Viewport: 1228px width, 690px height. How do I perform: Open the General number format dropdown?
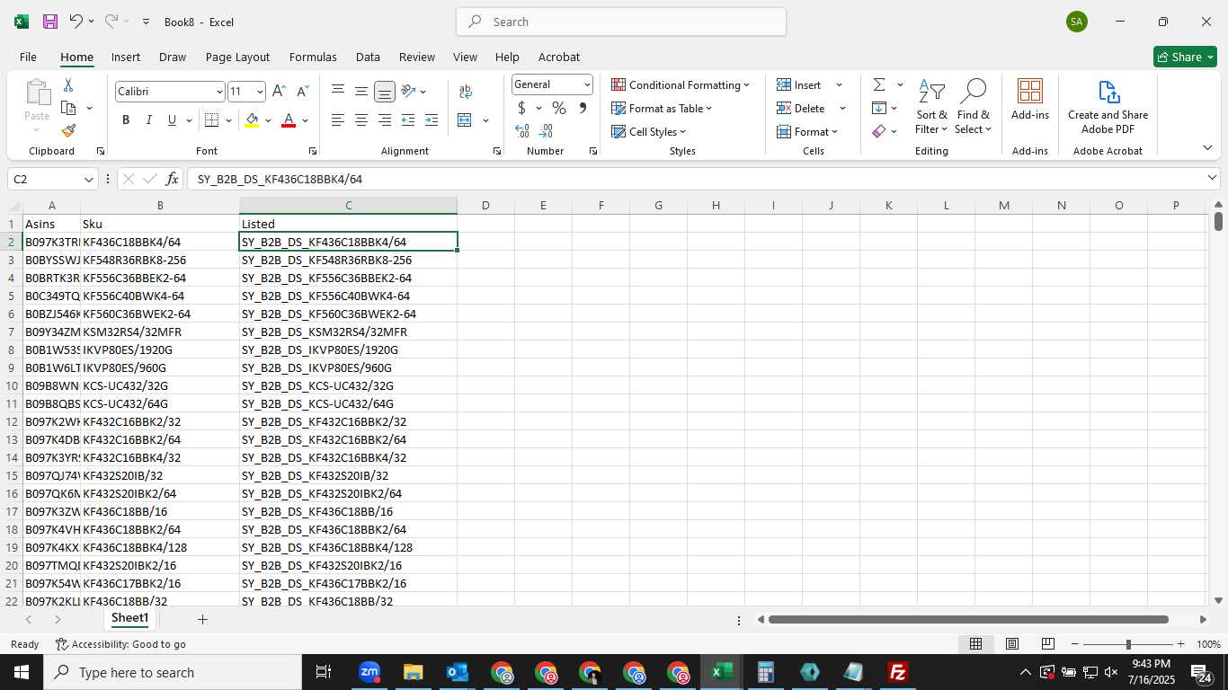pos(587,84)
